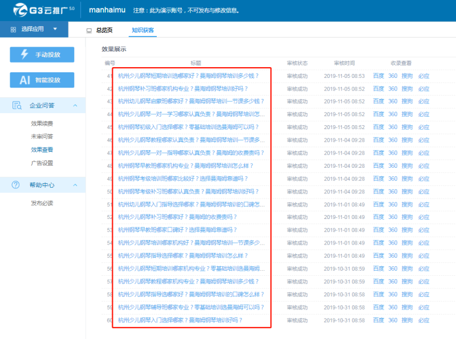Click the 编号 column header
This screenshot has width=456, height=339.
(110, 63)
